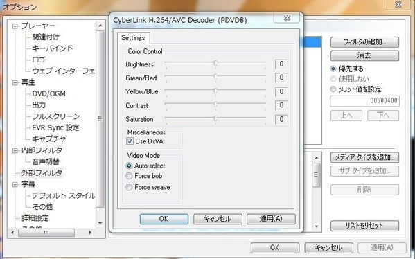Click the Contrast slider handle

pyautogui.click(x=215, y=105)
